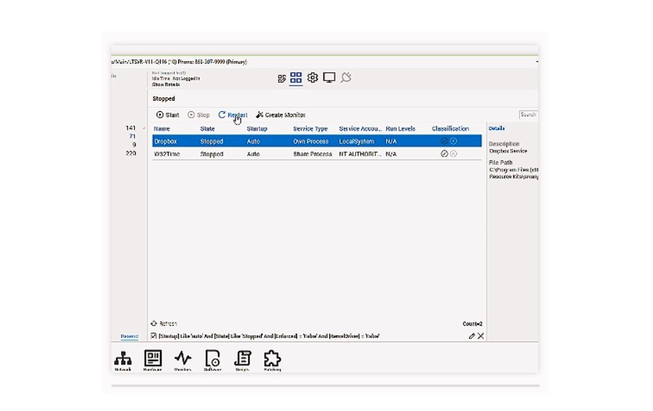Open the Patching puzzle-piece icon

[272, 359]
